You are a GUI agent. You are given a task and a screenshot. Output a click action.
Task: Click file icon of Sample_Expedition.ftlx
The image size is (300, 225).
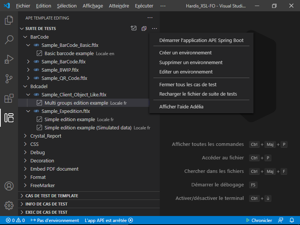click(36, 111)
